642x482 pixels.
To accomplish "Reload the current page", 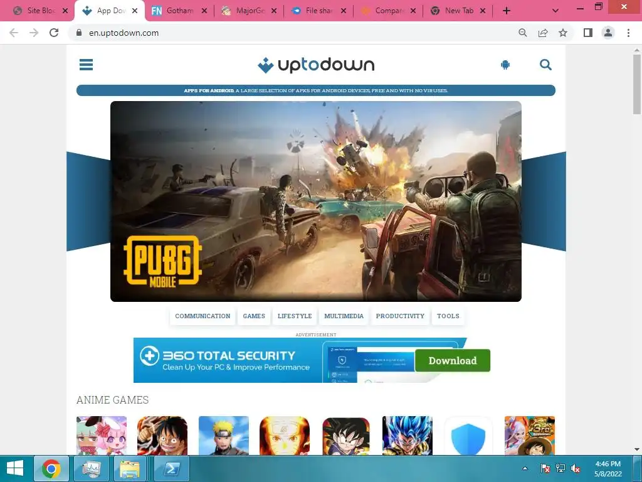I will pyautogui.click(x=54, y=33).
